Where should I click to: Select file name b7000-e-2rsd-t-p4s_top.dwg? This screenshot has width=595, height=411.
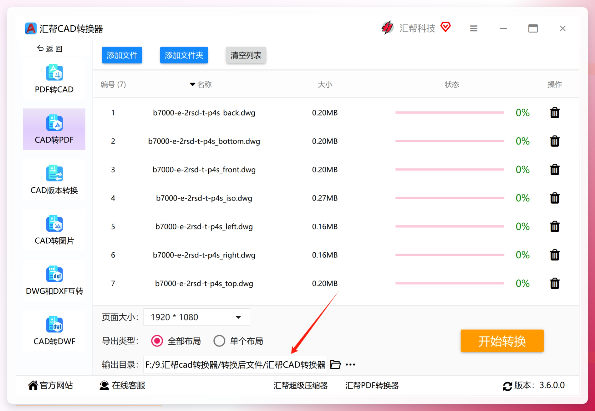pyautogui.click(x=204, y=283)
